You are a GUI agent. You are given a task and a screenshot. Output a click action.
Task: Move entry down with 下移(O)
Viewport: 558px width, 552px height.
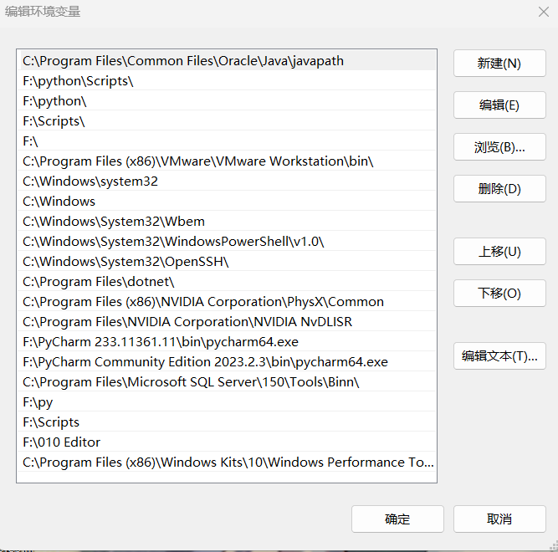coord(499,294)
